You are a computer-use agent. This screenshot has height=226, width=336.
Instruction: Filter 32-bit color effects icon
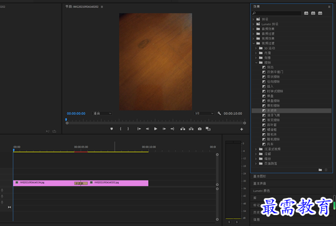[x=313, y=13]
